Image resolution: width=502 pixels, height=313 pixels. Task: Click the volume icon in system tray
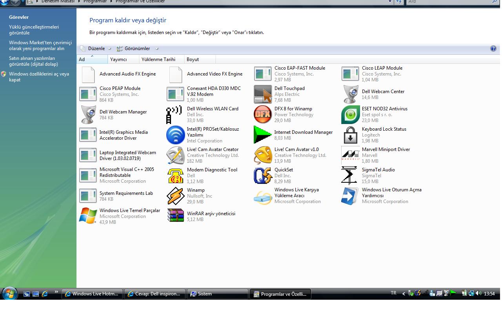click(479, 293)
